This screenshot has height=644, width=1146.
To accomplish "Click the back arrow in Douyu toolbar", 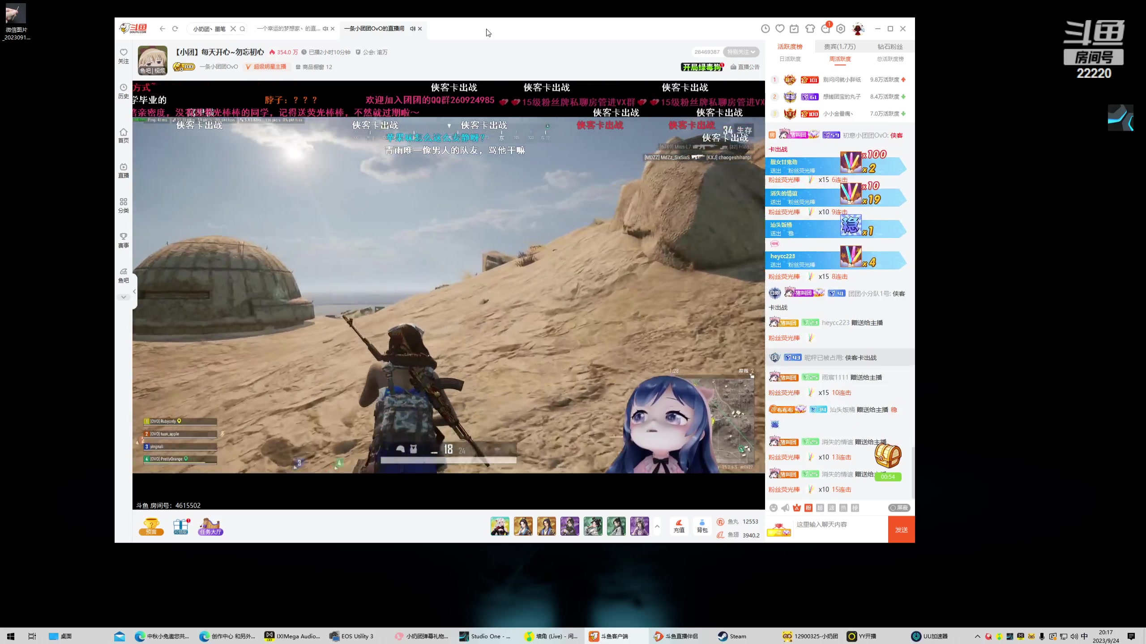I will pos(162,29).
